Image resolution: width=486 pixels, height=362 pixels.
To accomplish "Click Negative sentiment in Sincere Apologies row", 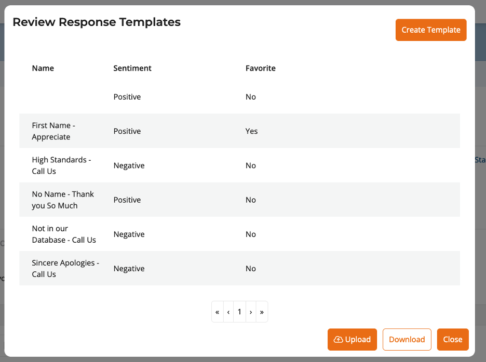I will pos(129,269).
